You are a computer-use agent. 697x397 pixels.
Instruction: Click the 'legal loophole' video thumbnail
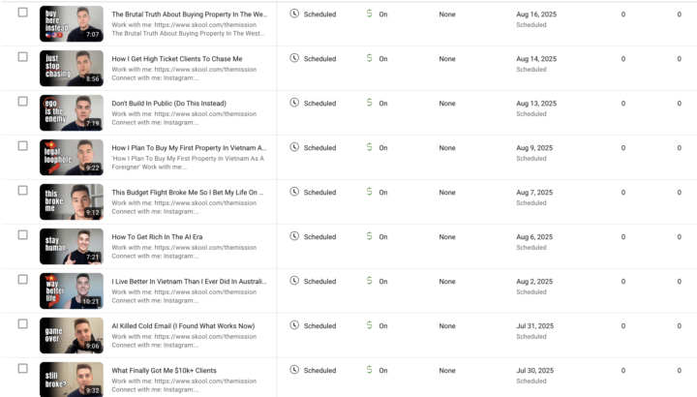71,157
